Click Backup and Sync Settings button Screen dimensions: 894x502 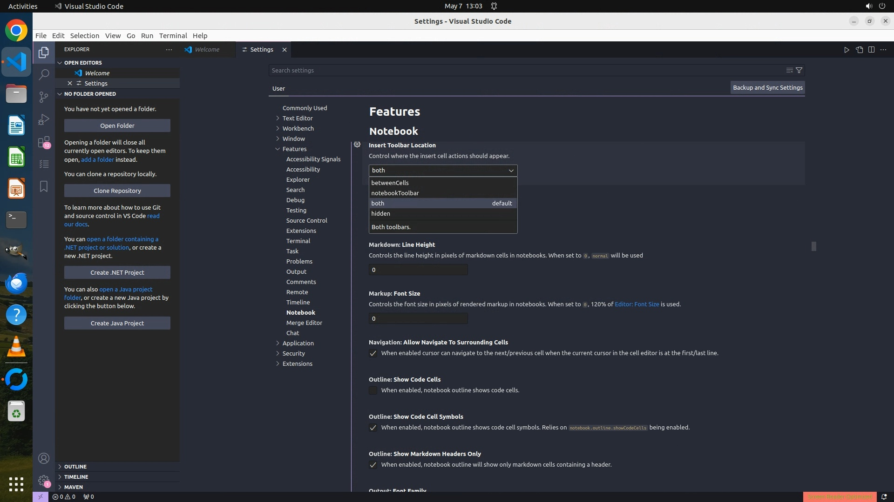click(767, 87)
